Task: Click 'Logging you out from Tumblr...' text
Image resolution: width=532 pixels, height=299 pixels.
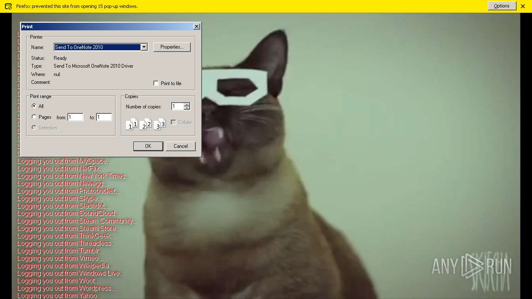Action: pyautogui.click(x=60, y=251)
